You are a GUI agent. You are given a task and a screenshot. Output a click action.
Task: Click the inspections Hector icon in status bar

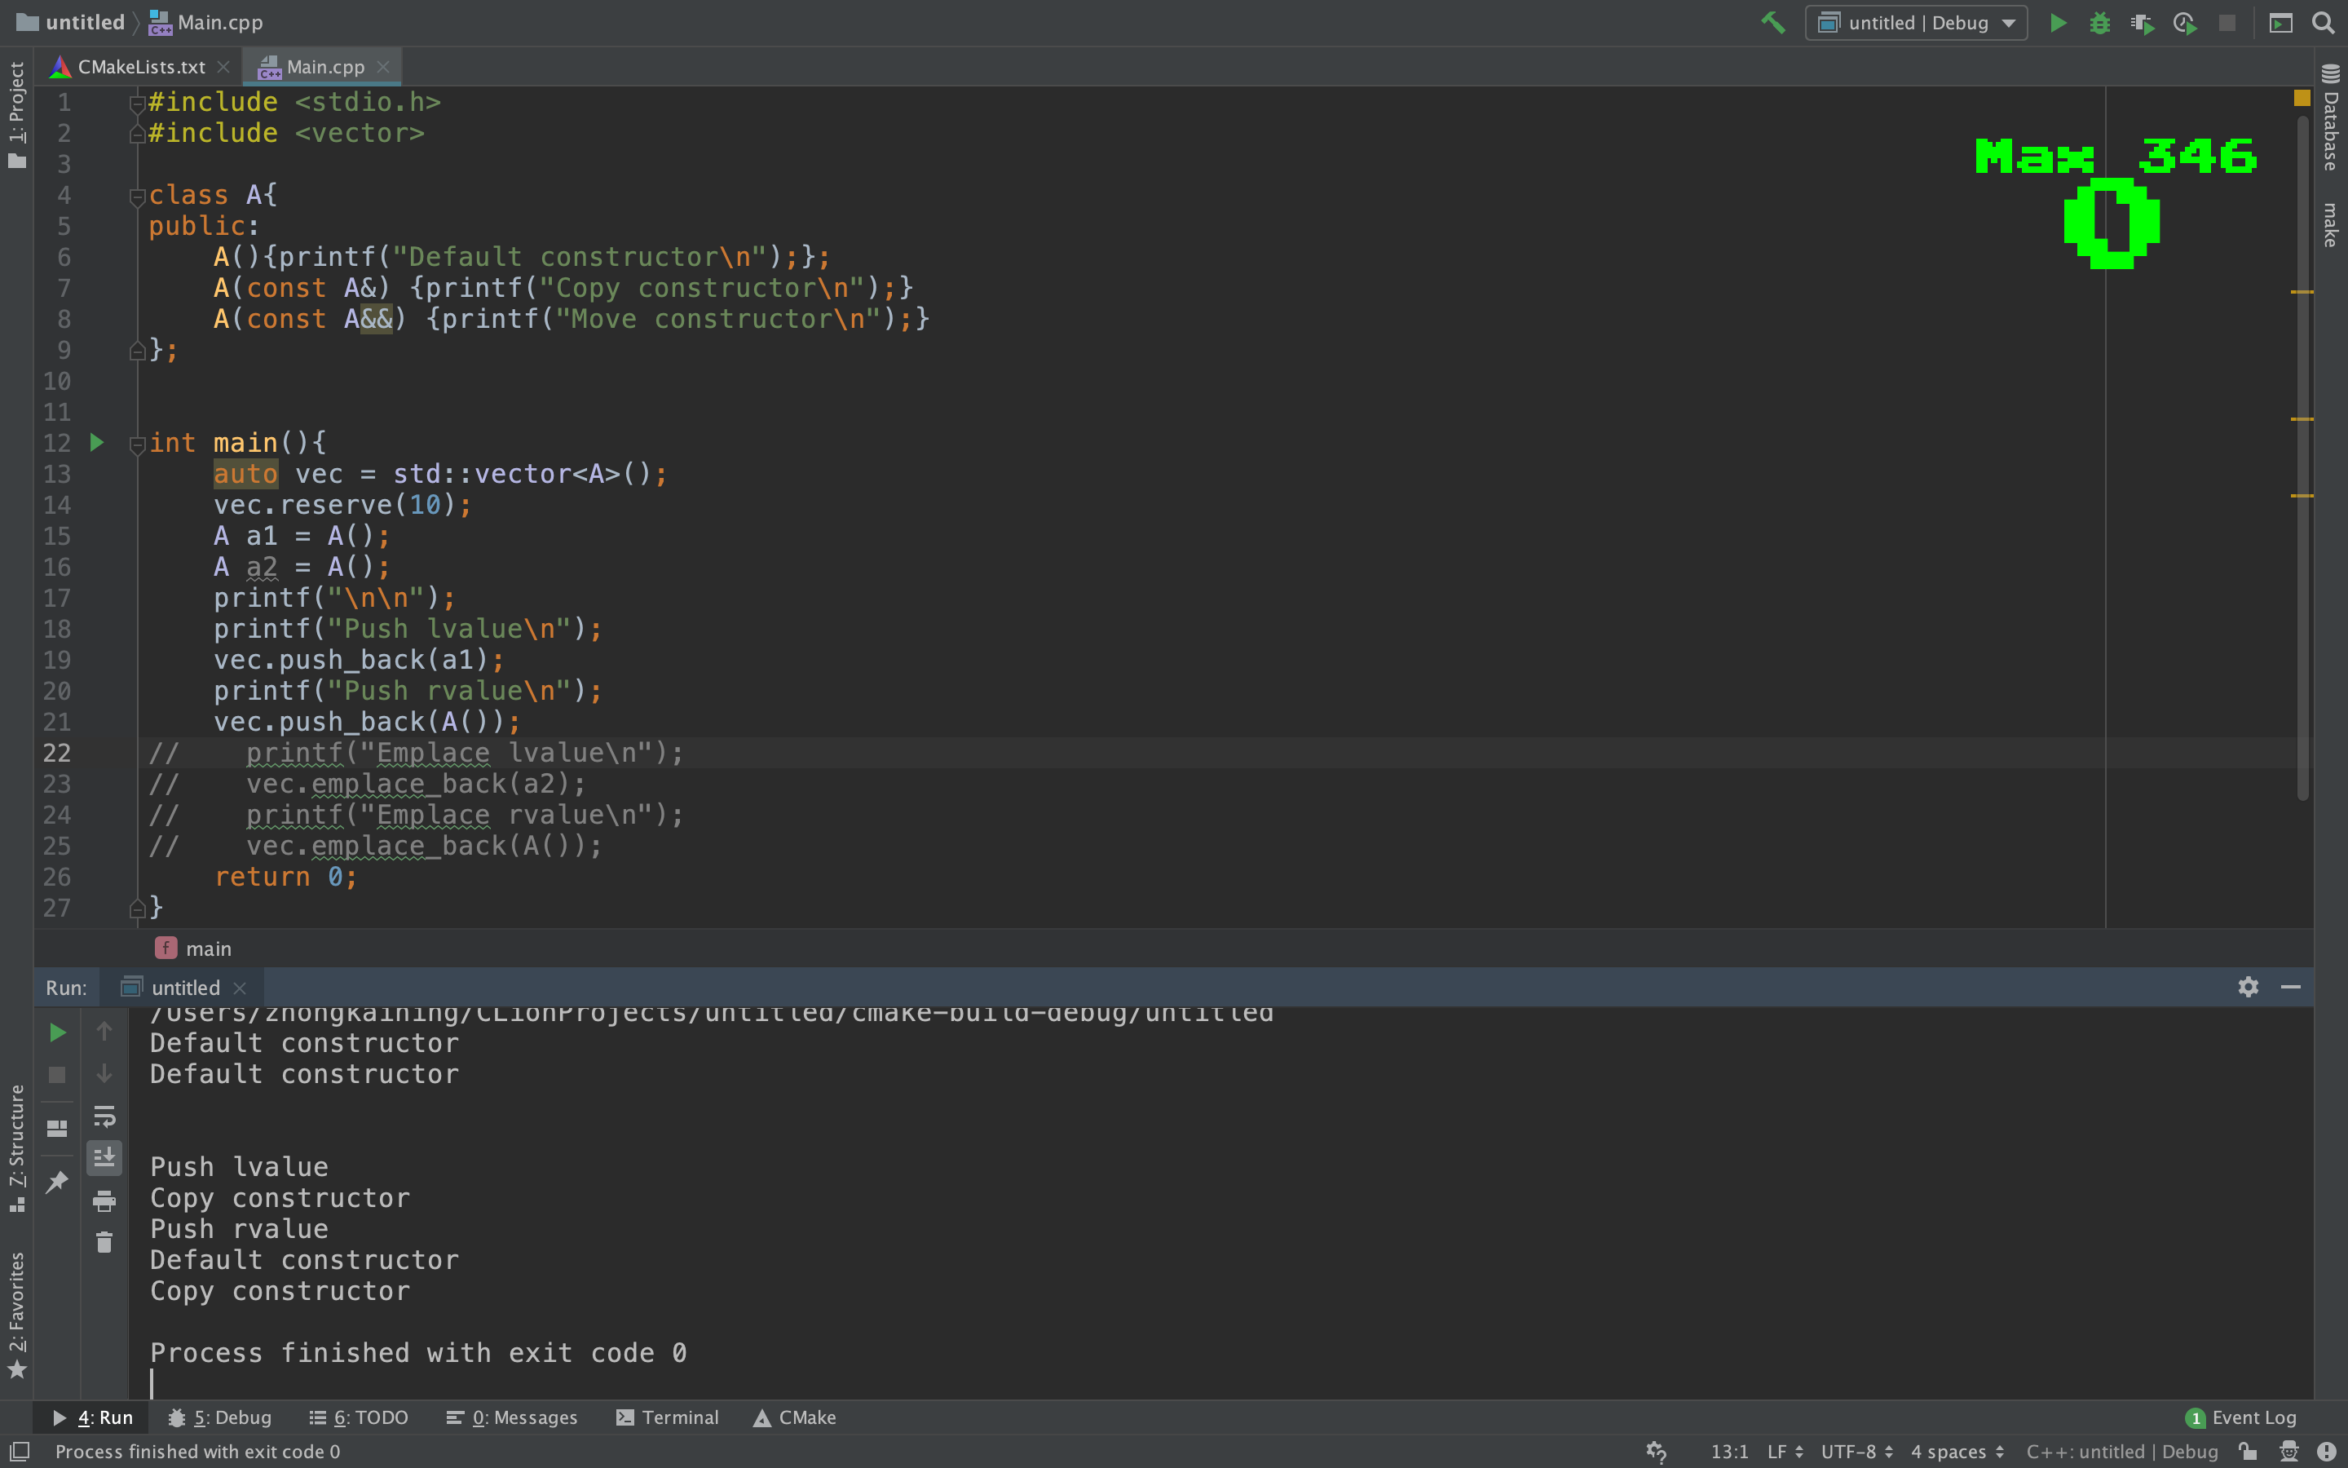2288,1452
